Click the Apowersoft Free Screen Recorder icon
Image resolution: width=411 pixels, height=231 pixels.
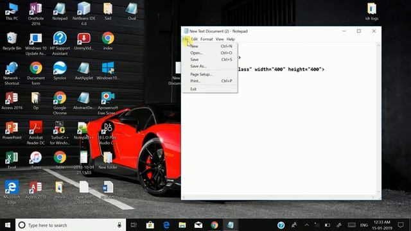[108, 103]
